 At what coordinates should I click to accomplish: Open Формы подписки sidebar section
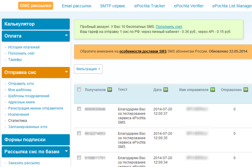point(36,139)
